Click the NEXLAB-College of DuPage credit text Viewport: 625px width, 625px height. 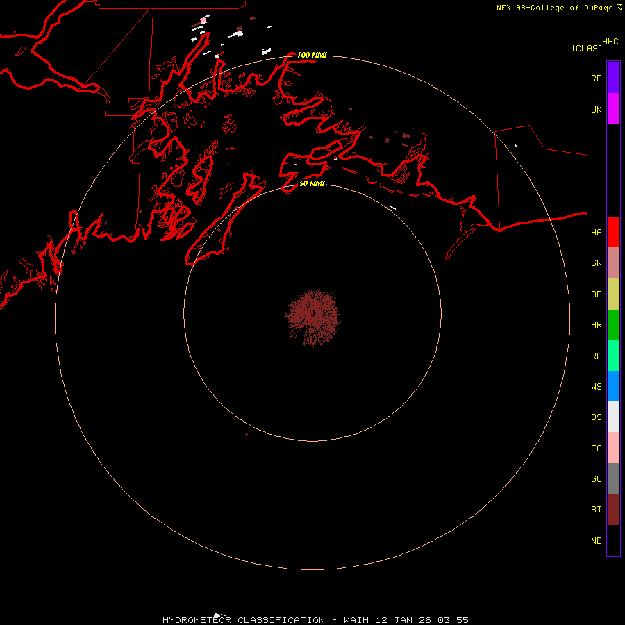click(554, 8)
